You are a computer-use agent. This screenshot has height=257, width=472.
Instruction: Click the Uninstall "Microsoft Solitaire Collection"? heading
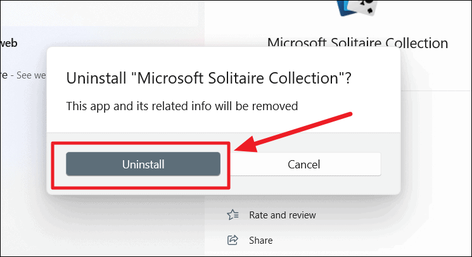click(208, 78)
